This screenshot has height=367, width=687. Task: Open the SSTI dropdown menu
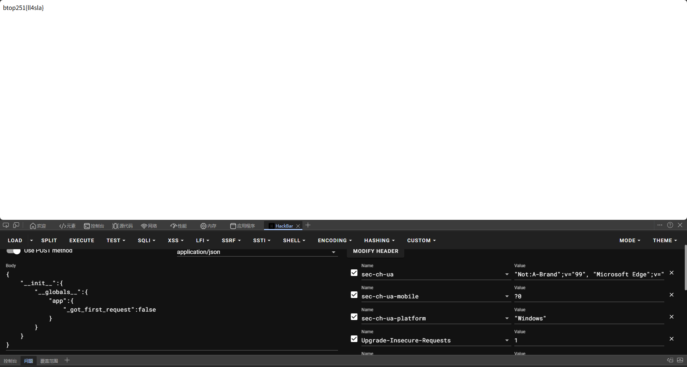pyautogui.click(x=262, y=240)
